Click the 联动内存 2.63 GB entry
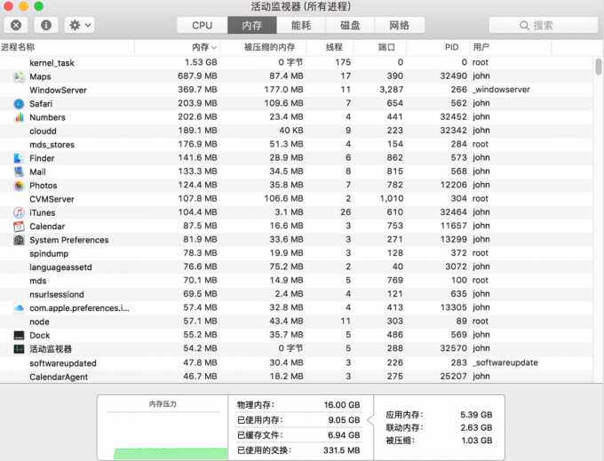Screen dimensions: 604x461 point(439,427)
